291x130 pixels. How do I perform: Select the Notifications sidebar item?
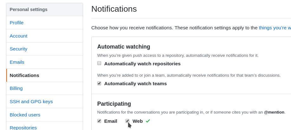click(24, 75)
